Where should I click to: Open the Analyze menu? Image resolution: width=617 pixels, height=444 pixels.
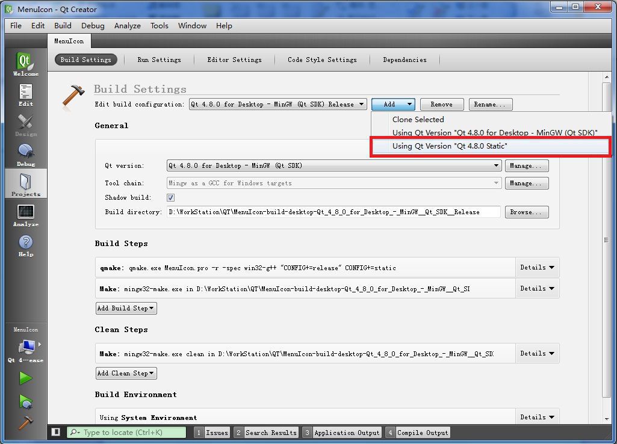tap(128, 25)
